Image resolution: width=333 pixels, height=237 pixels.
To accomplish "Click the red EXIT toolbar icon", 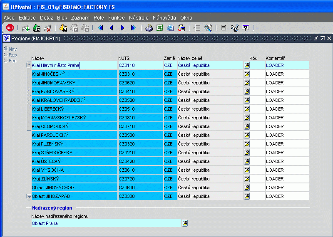I will pos(10,28).
